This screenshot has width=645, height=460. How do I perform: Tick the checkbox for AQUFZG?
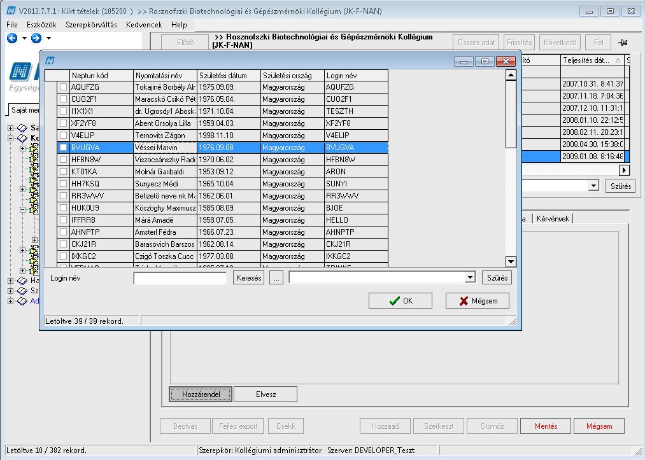click(x=63, y=87)
